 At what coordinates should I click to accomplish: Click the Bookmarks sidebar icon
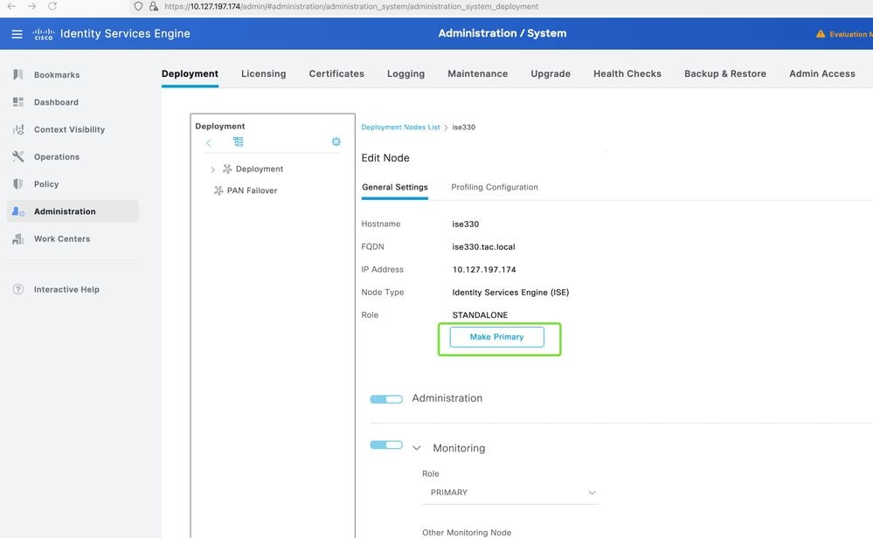point(18,75)
